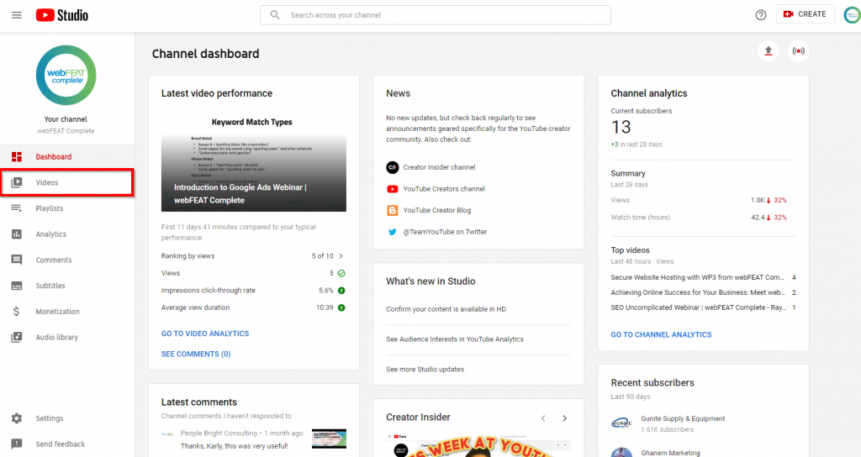Open the hamburger navigation menu
Image resolution: width=861 pixels, height=457 pixels.
tap(17, 15)
